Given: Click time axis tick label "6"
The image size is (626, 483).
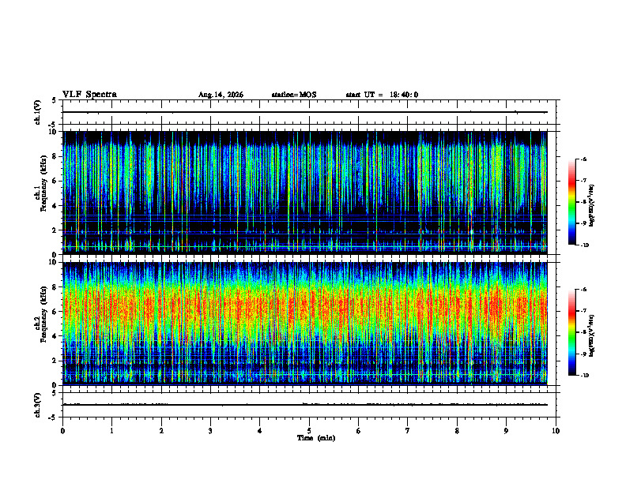Looking at the screenshot, I should (359, 431).
